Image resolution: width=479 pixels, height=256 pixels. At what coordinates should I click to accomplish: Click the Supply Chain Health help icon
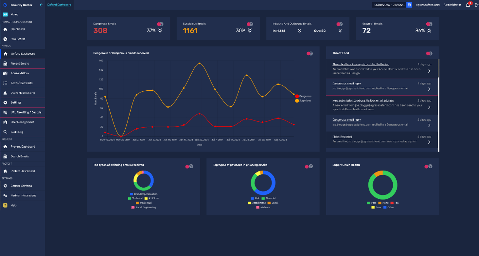click(431, 166)
